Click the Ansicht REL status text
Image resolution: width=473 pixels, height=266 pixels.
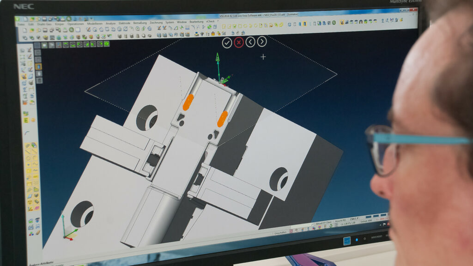coord(340,221)
